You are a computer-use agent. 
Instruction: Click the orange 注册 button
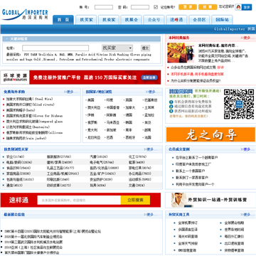(208, 7)
